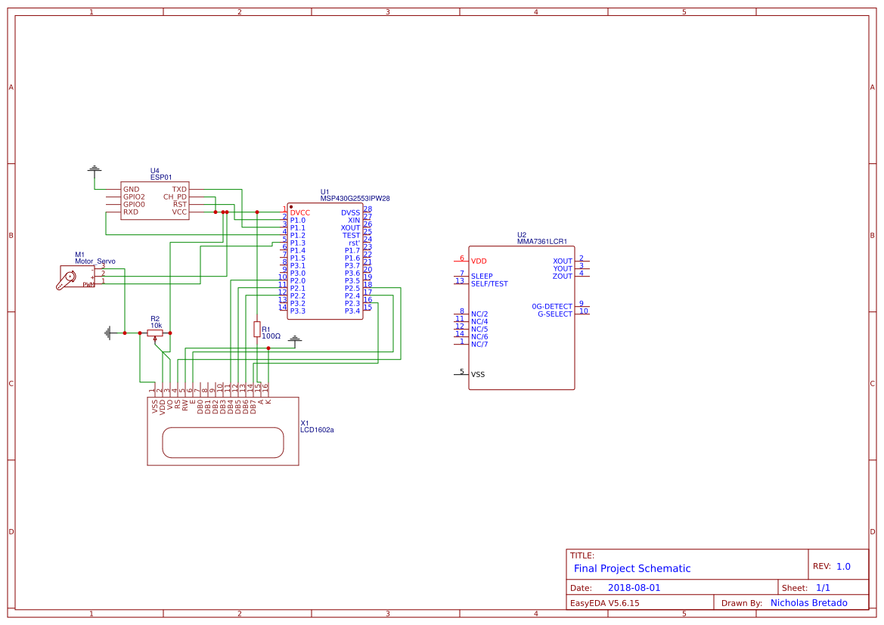
Task: Click the wiper arrow of potentiometer R2
Action: (x=155, y=339)
